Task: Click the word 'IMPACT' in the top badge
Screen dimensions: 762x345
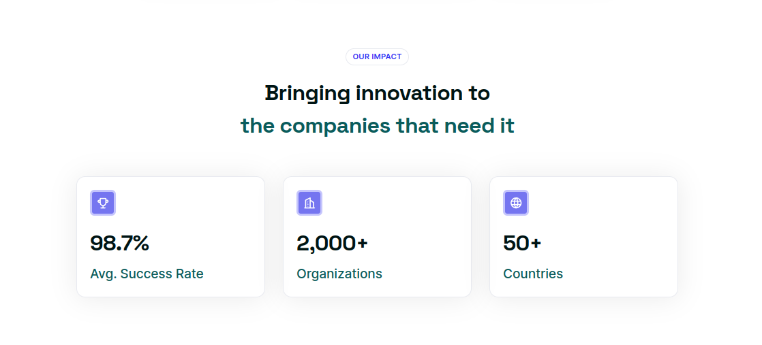Action: tap(387, 56)
